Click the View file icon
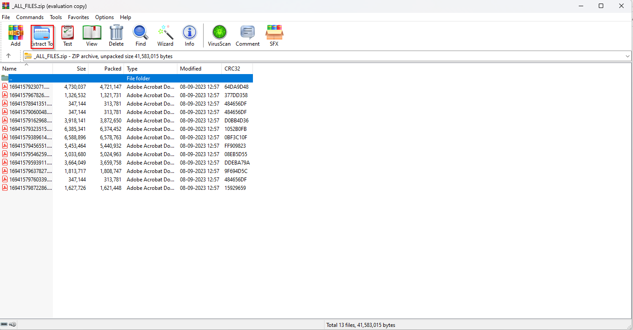The width and height of the screenshot is (633, 330). [92, 36]
